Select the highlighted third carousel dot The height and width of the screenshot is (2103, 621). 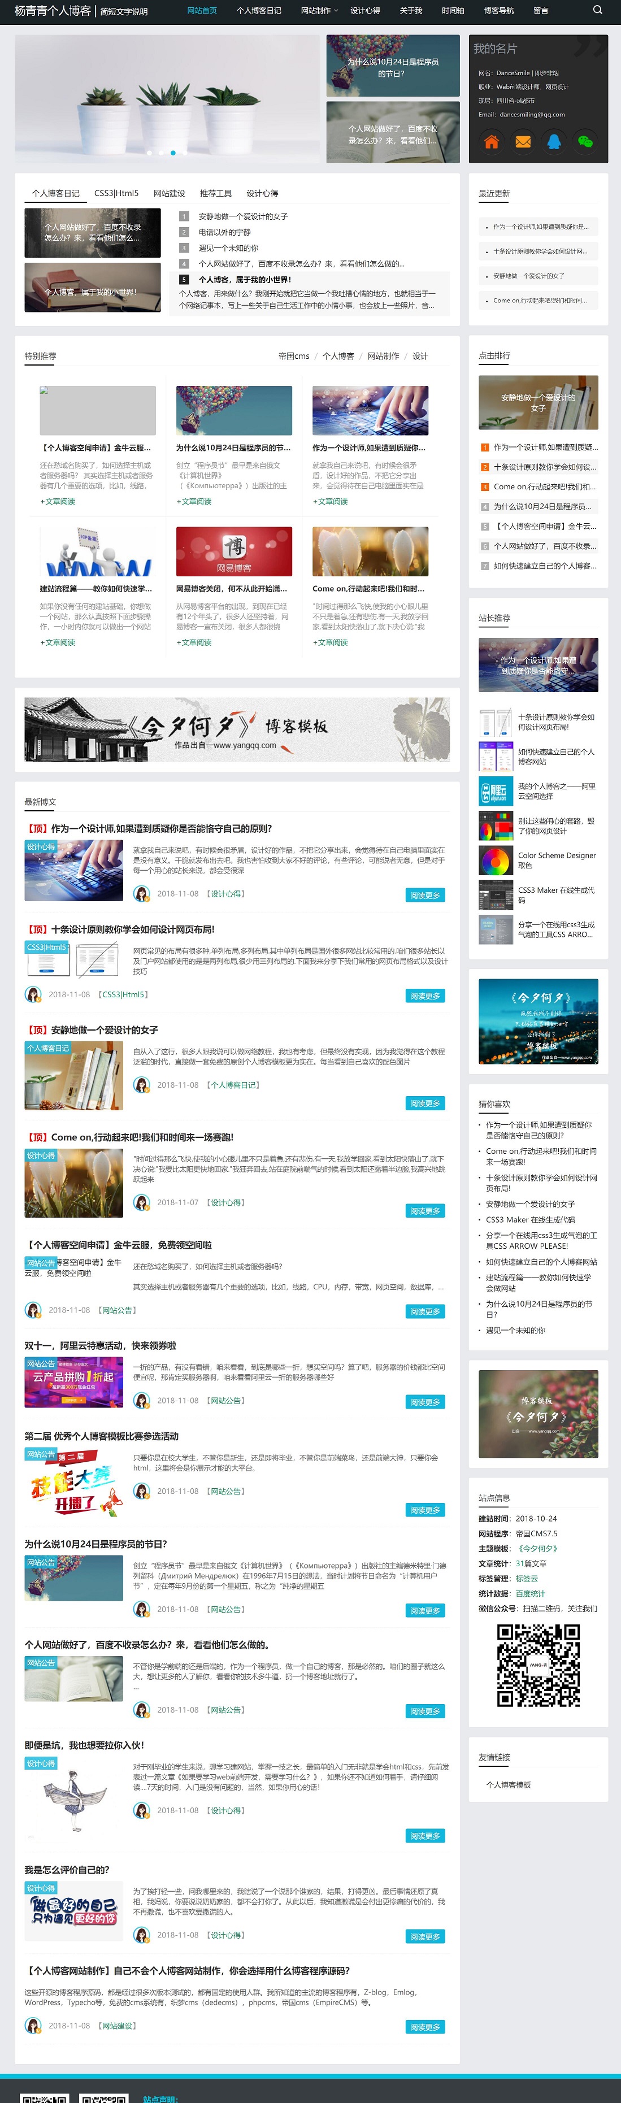(173, 153)
